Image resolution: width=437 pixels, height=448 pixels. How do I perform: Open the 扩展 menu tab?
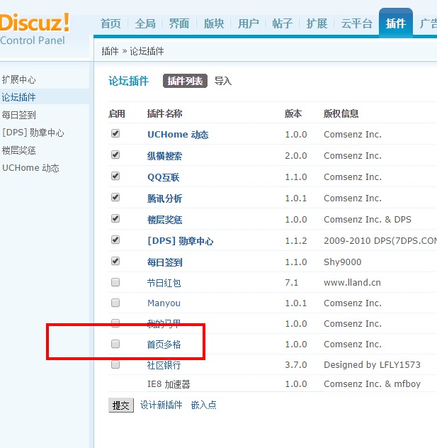317,23
